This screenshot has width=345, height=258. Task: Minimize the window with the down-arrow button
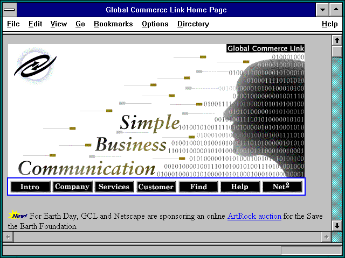tap(322, 10)
